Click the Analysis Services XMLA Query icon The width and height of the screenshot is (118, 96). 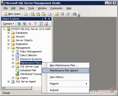coord(44,14)
